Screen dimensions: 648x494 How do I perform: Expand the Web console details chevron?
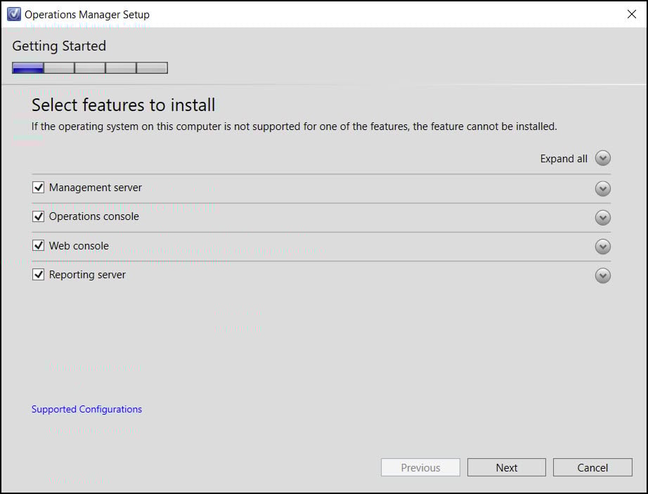pyautogui.click(x=602, y=247)
